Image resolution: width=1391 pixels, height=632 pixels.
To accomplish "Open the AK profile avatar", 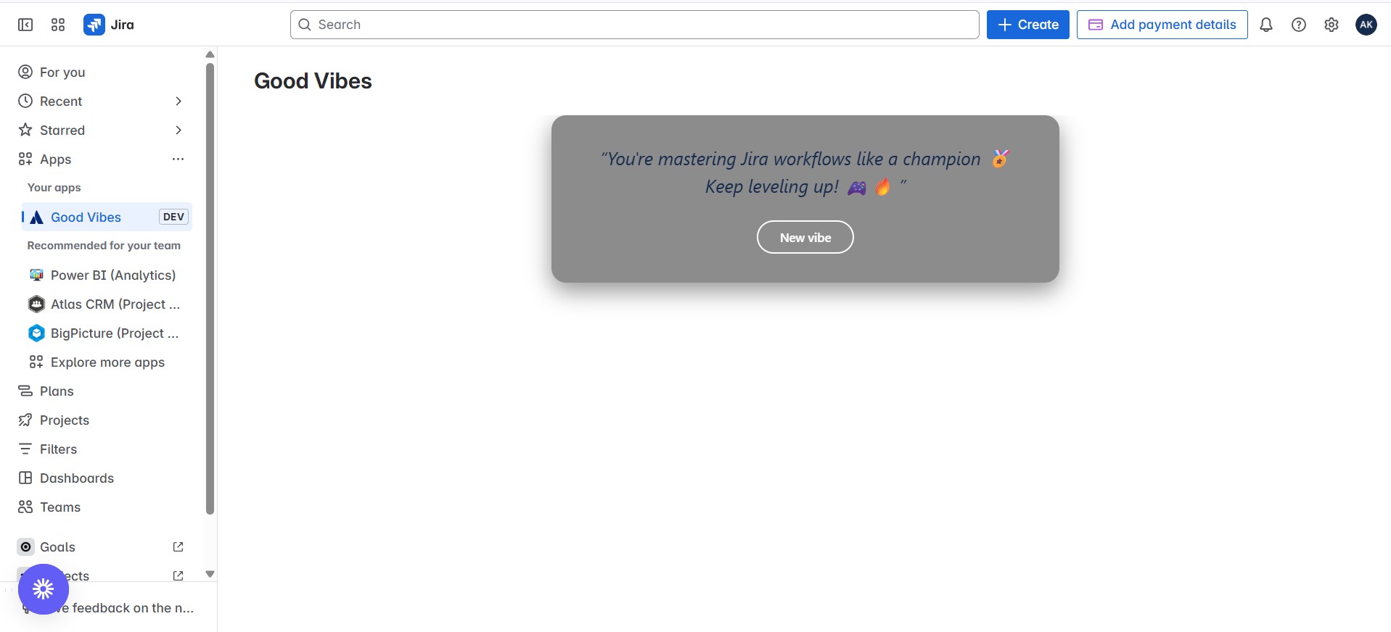I will pyautogui.click(x=1366, y=25).
